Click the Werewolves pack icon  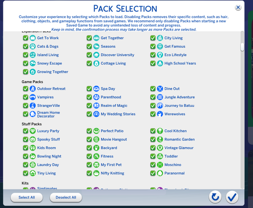(160, 114)
